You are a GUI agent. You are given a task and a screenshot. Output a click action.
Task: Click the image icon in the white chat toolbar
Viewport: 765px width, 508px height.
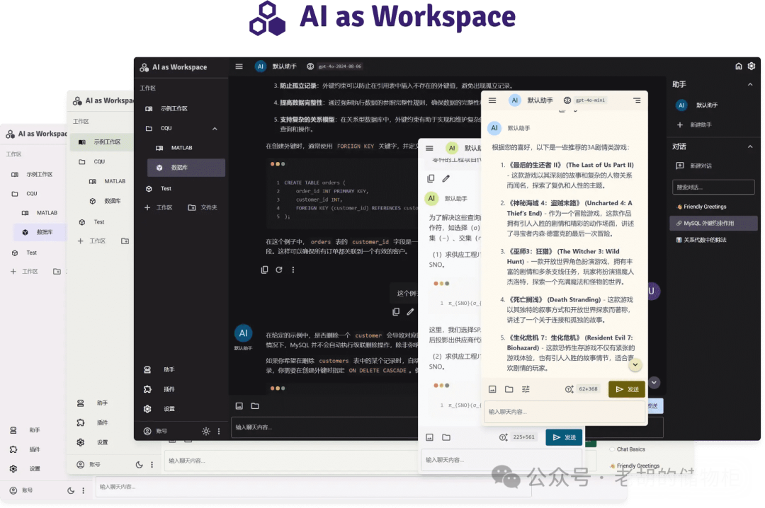click(x=429, y=438)
